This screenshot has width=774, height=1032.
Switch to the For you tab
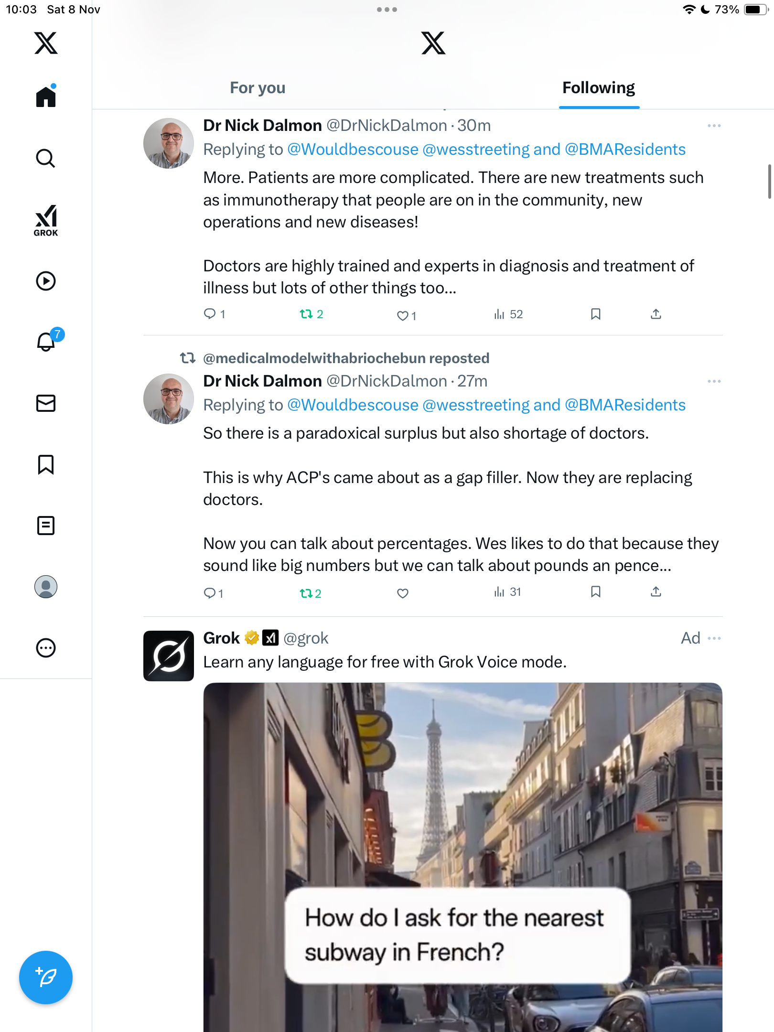tap(258, 88)
